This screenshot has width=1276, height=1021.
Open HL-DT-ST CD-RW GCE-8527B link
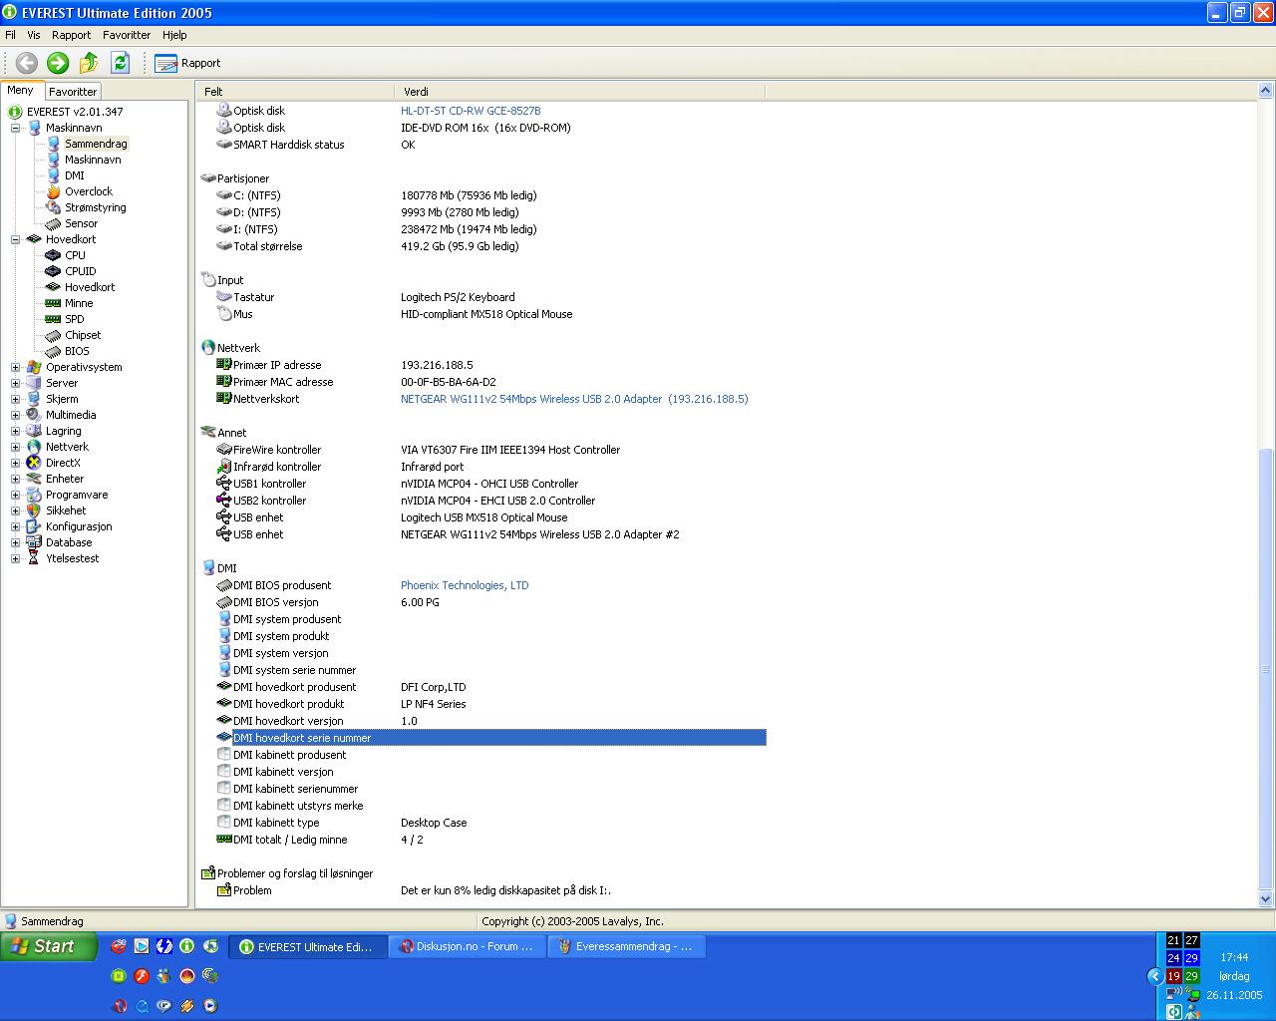tap(471, 111)
